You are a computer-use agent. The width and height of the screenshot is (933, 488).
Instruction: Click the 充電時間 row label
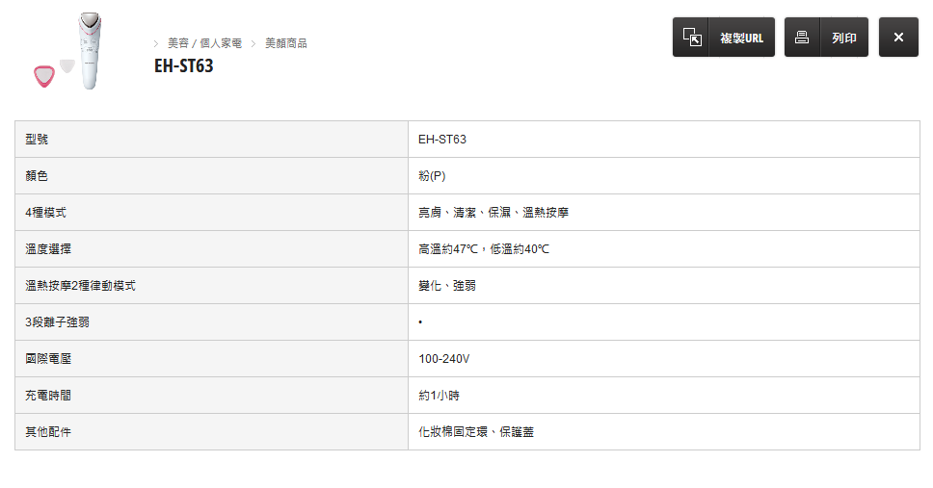tap(48, 396)
